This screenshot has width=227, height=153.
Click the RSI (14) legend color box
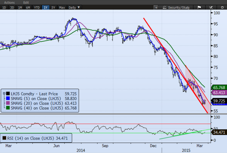click(4, 138)
